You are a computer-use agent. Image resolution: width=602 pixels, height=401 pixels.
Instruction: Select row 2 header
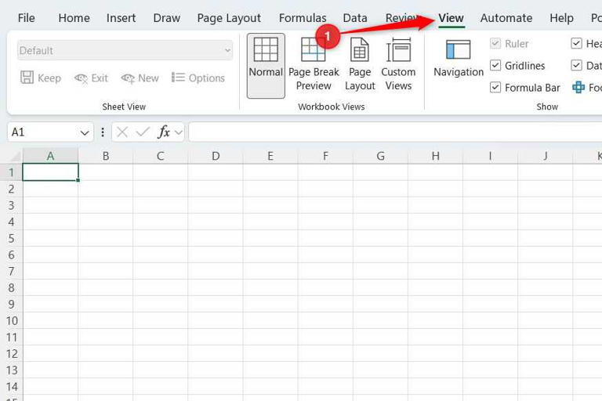coord(12,189)
